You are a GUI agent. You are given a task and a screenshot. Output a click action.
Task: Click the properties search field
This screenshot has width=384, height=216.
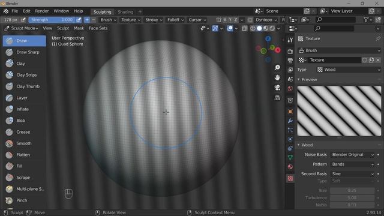[334, 28]
